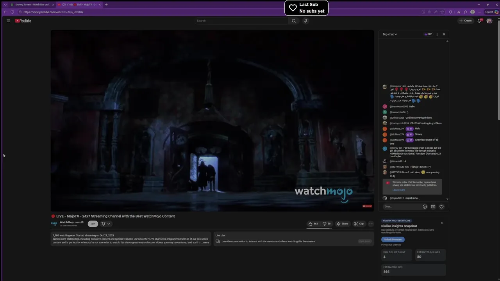Open the browser favorites list icon
The width and height of the screenshot is (500, 281).
pos(465,12)
